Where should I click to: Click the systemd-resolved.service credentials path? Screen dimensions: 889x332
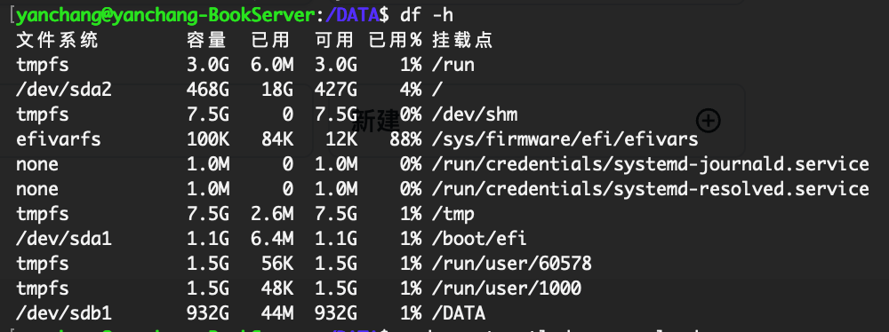coord(651,189)
